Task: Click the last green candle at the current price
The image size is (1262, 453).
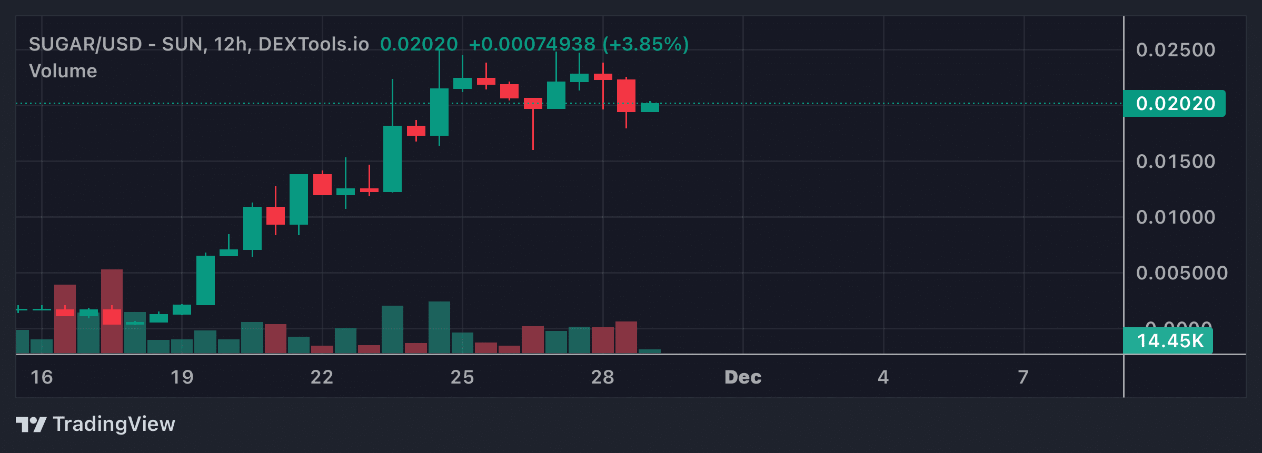Action: [650, 107]
